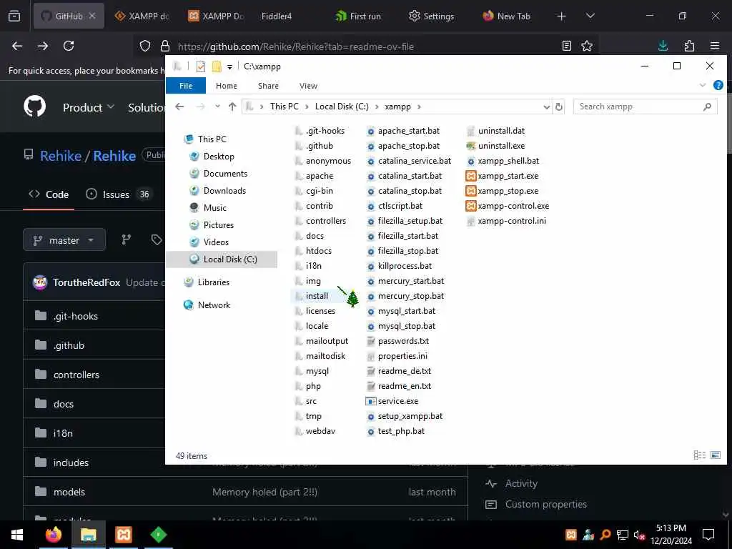Screen dimensions: 732x549
Task: Select passwords.txt file
Action: click(397, 341)
